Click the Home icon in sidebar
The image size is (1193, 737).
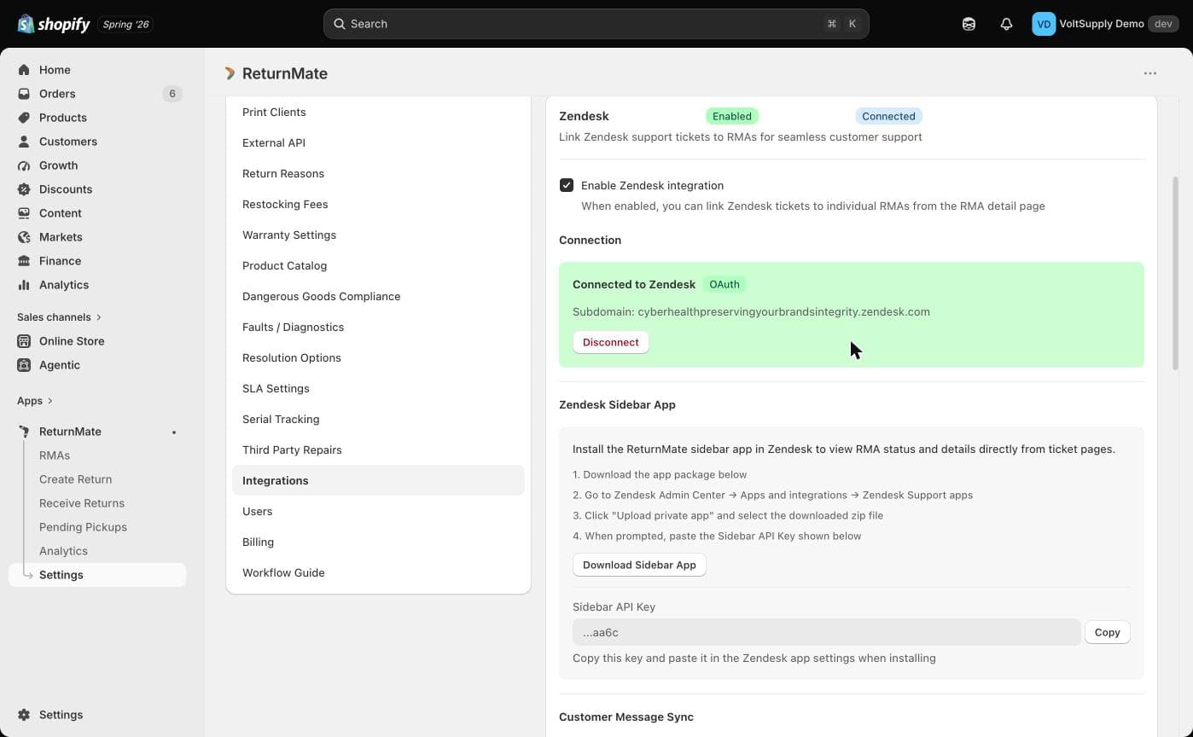[24, 70]
